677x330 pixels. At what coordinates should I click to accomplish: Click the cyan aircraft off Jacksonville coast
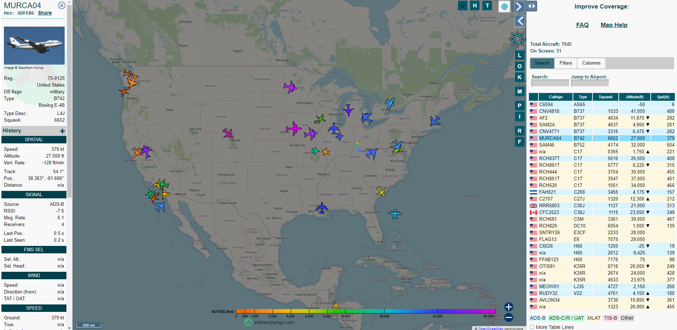(x=395, y=214)
